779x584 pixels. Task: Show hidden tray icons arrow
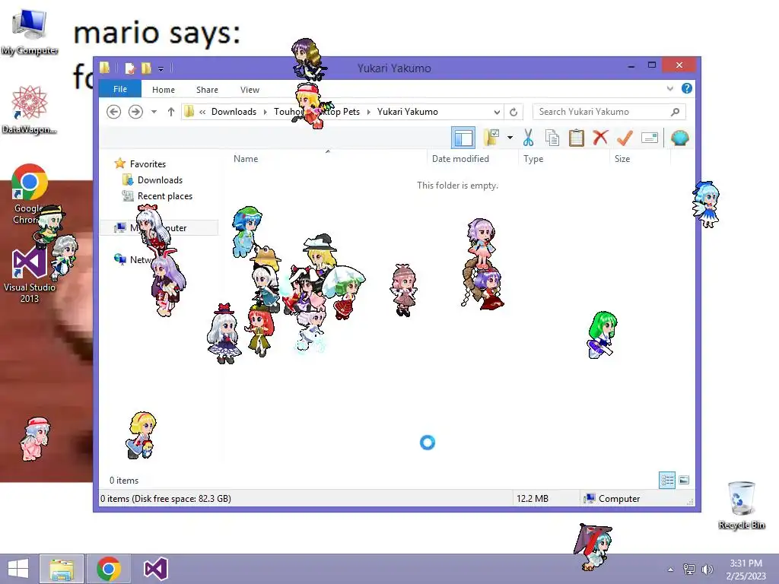670,570
